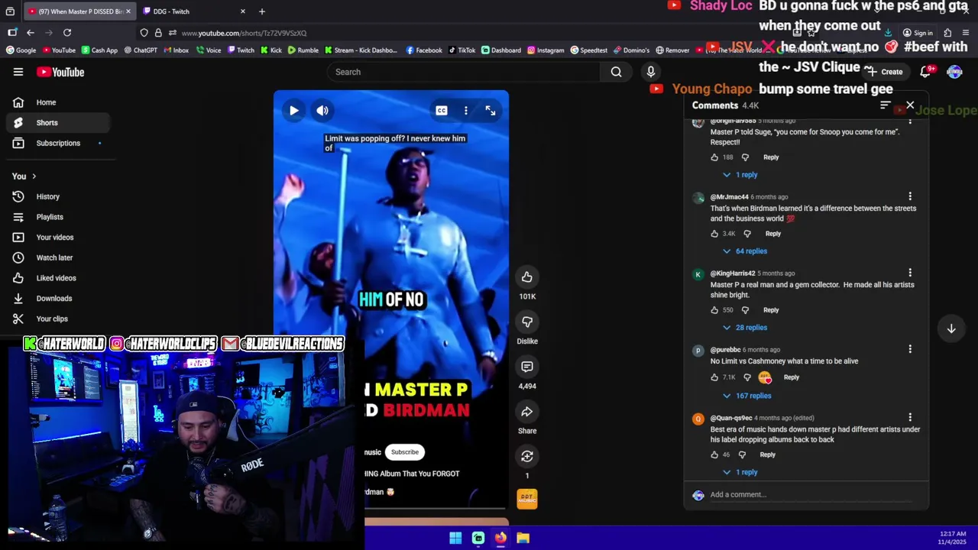Screen dimensions: 978x550
Task: Click the magnifier search button
Action: click(616, 72)
